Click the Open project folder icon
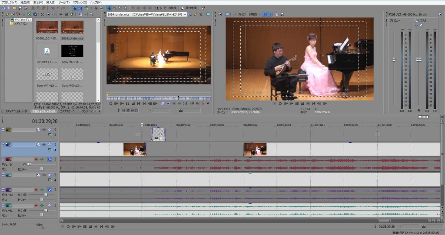 (14, 8)
